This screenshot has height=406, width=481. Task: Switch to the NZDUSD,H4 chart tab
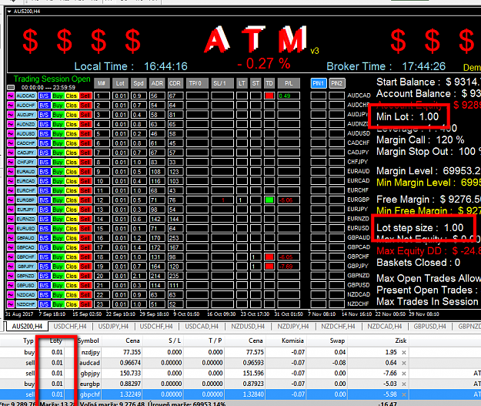point(248,327)
